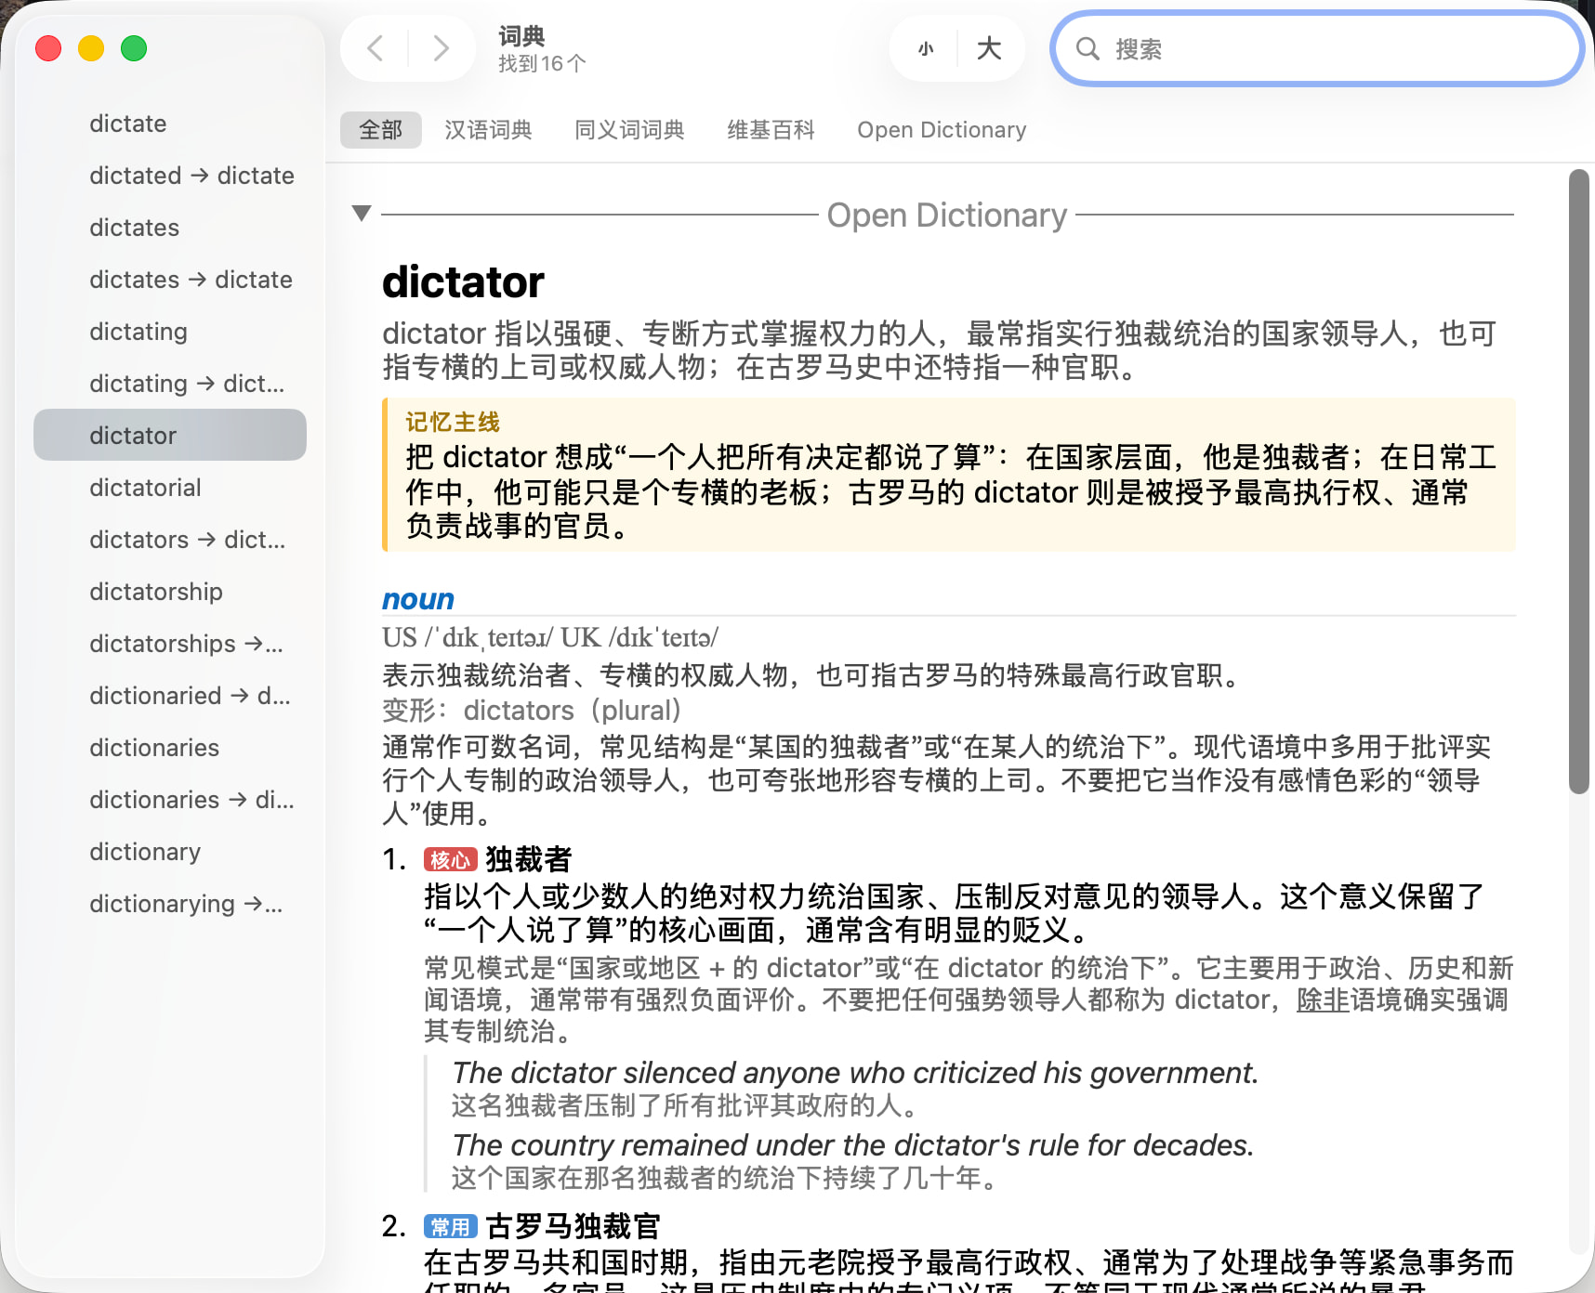Focus the 搜索 search field

(x=1316, y=48)
